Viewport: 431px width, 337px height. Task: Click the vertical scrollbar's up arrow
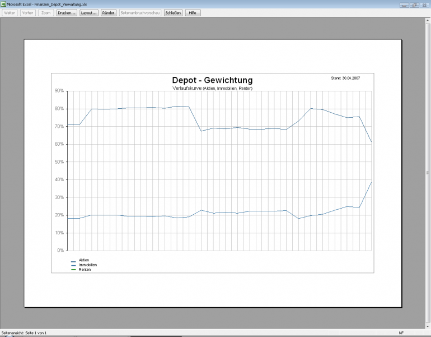pos(428,20)
